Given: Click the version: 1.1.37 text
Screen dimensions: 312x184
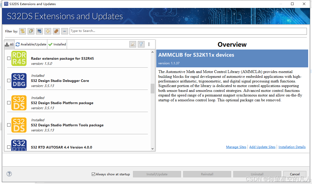Looking at the screenshot, I should click(x=169, y=63).
